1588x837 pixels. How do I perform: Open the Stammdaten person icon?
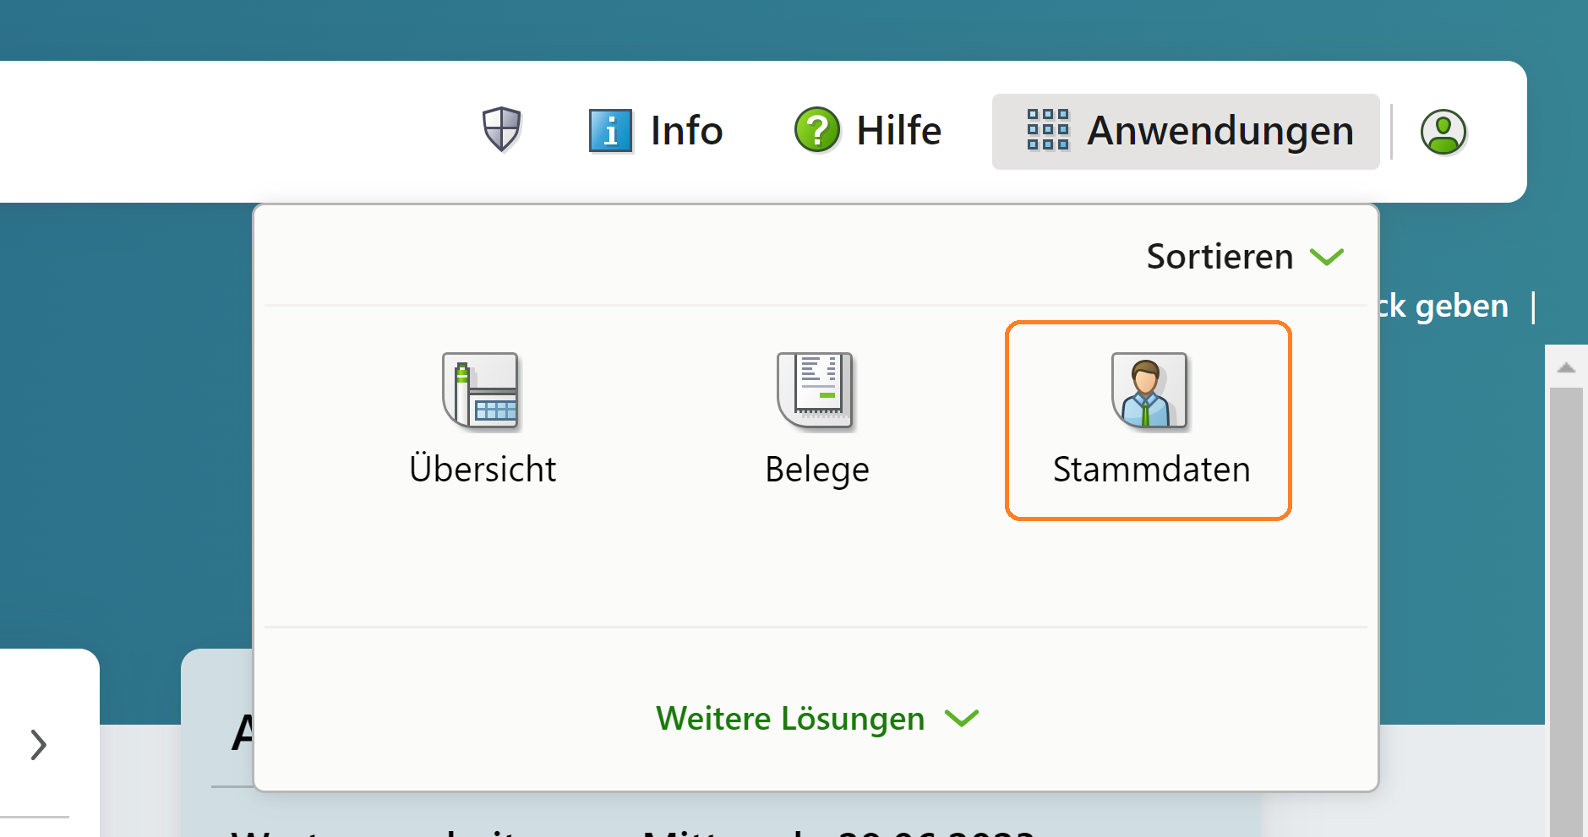point(1149,390)
